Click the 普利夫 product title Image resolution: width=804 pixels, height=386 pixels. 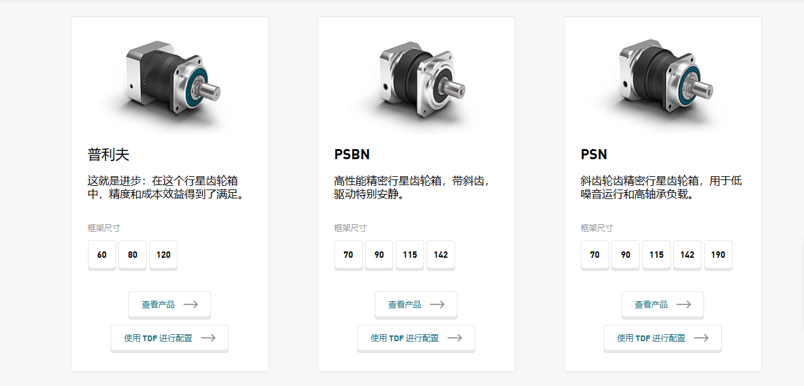[108, 155]
